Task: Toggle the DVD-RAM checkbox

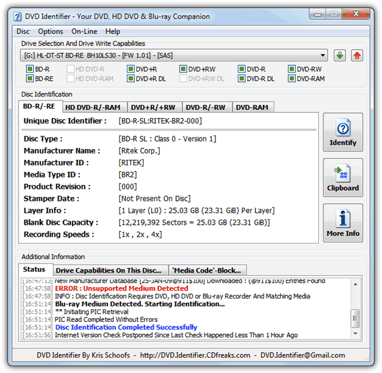Action: tap(292, 78)
